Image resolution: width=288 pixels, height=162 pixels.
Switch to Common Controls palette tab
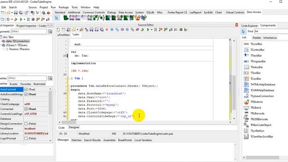coord(94,12)
